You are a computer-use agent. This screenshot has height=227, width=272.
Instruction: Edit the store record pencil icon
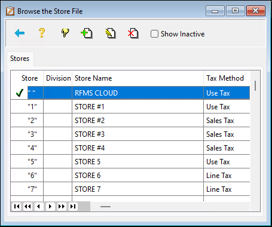tap(111, 33)
